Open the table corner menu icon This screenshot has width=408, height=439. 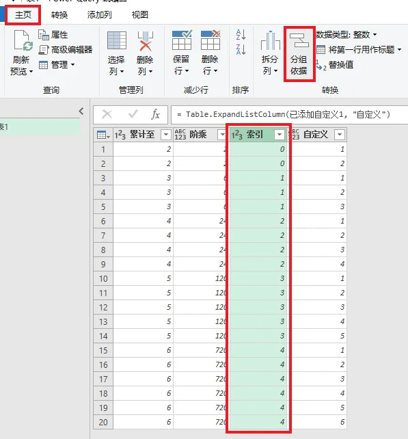(x=103, y=135)
